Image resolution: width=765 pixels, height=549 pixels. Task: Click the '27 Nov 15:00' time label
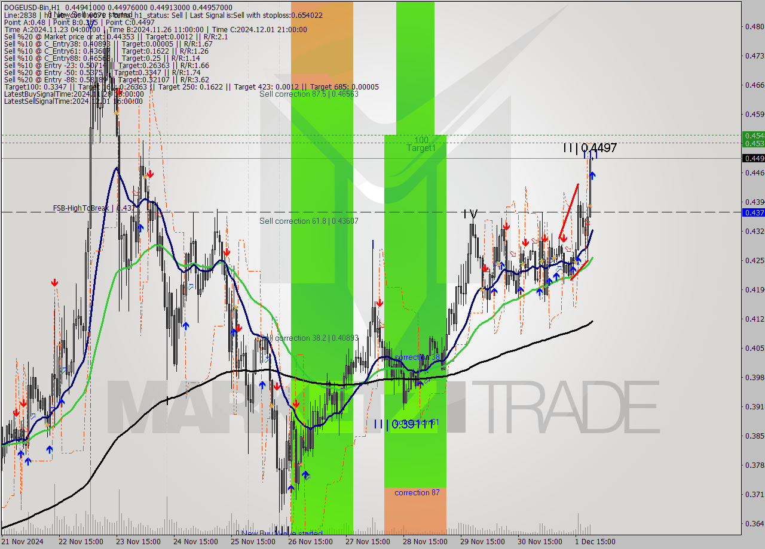pos(368,542)
